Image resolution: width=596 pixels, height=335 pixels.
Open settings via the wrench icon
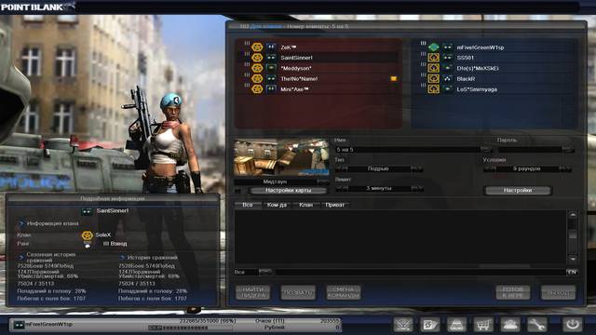(536, 325)
